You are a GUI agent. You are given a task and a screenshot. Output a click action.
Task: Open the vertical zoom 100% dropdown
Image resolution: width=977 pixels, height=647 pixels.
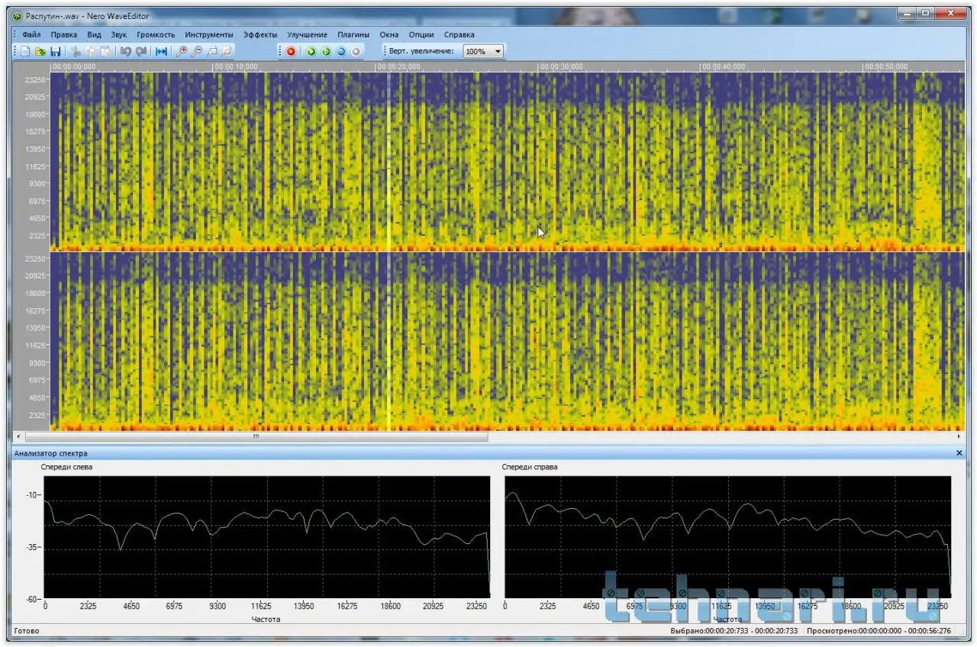(x=498, y=51)
